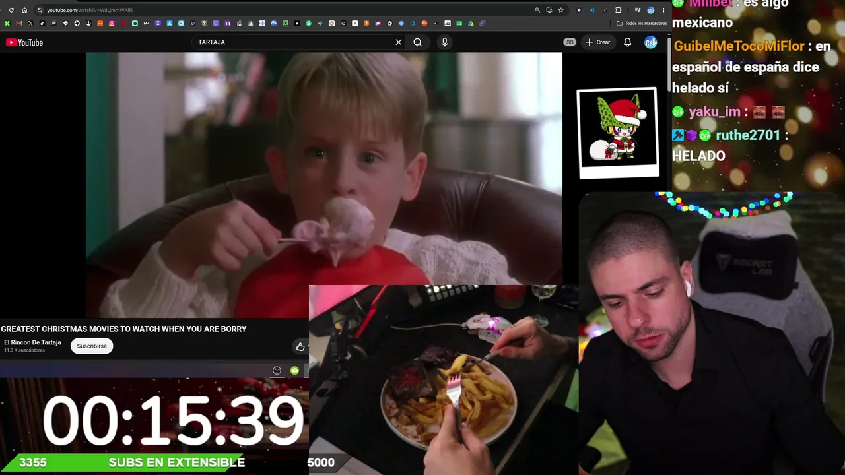Open the OBS icon on taskbar
845x475 pixels.
click(x=277, y=371)
